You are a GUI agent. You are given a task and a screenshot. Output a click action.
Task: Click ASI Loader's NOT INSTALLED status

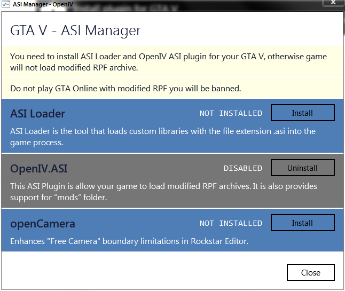(x=231, y=113)
